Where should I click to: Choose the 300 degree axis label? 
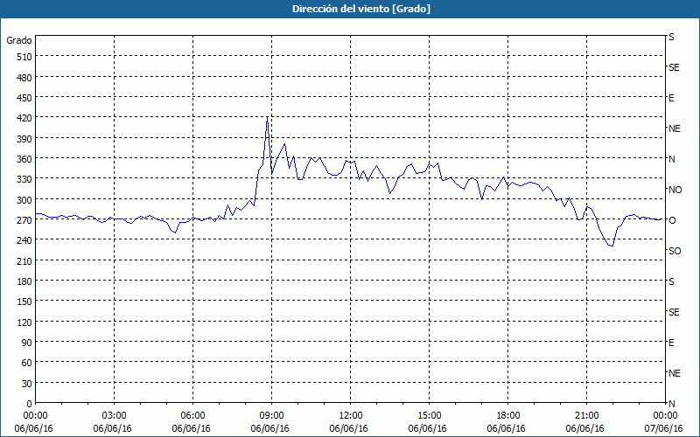pos(24,200)
